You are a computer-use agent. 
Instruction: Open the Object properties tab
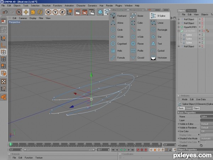(x=196, y=108)
